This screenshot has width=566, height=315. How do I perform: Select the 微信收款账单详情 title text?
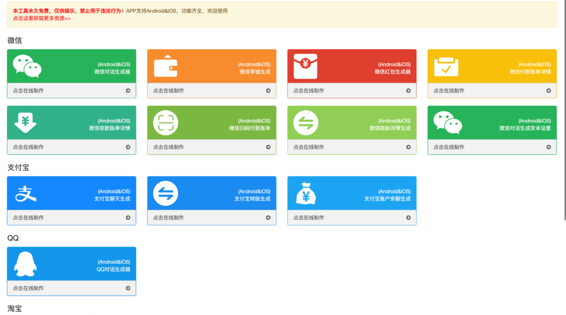click(x=110, y=128)
